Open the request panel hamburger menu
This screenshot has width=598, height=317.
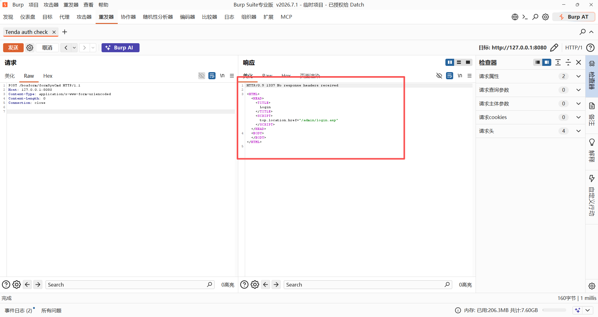tap(232, 76)
